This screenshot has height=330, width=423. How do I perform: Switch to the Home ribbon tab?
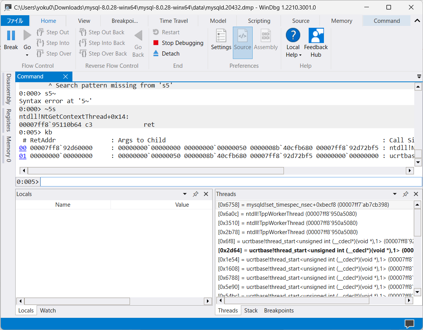[48, 21]
